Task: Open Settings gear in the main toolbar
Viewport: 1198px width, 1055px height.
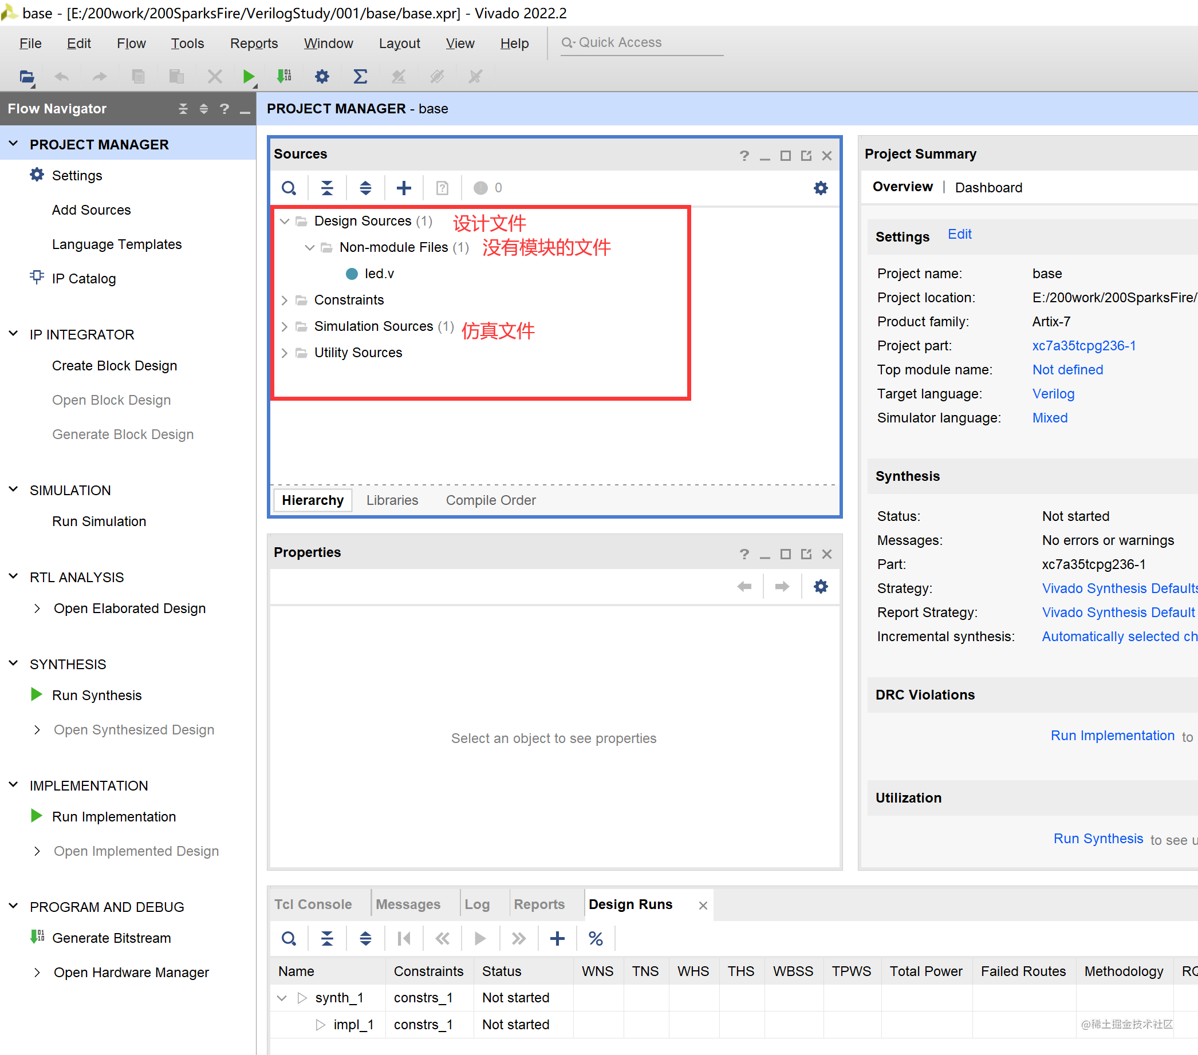Action: [322, 76]
